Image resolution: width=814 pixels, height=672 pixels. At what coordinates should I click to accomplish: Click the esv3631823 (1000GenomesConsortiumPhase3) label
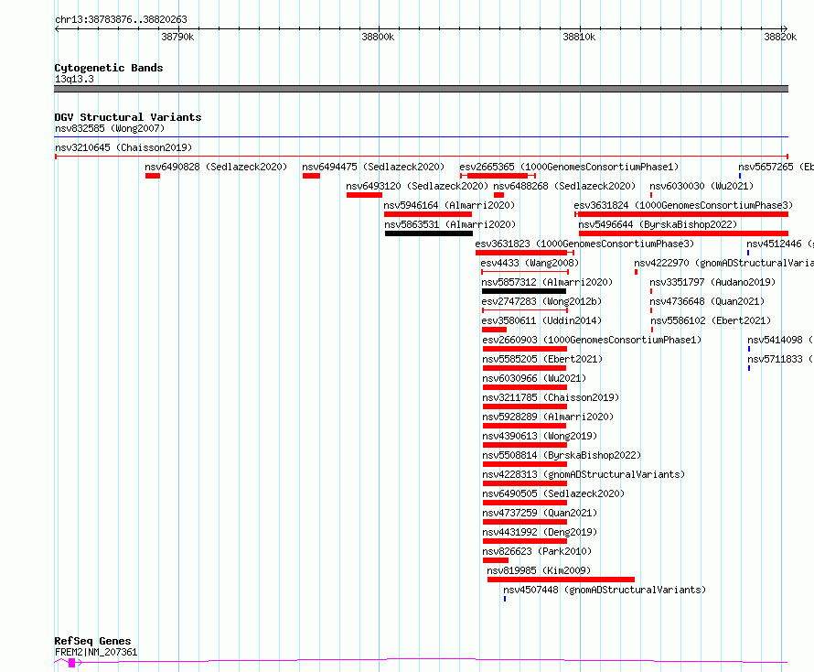[x=584, y=244]
